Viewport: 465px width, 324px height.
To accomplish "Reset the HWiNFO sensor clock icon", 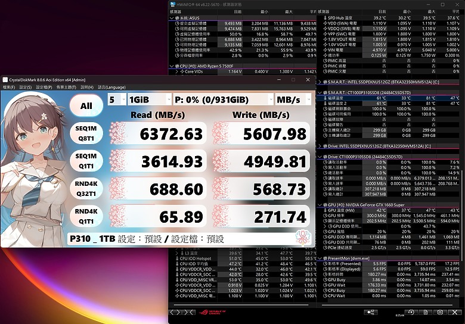I will tap(411, 312).
